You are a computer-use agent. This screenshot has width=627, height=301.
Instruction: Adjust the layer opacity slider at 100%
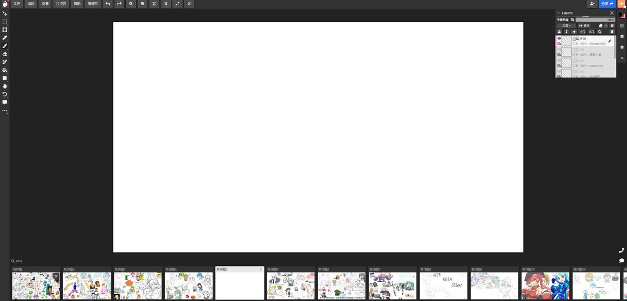tap(595, 20)
